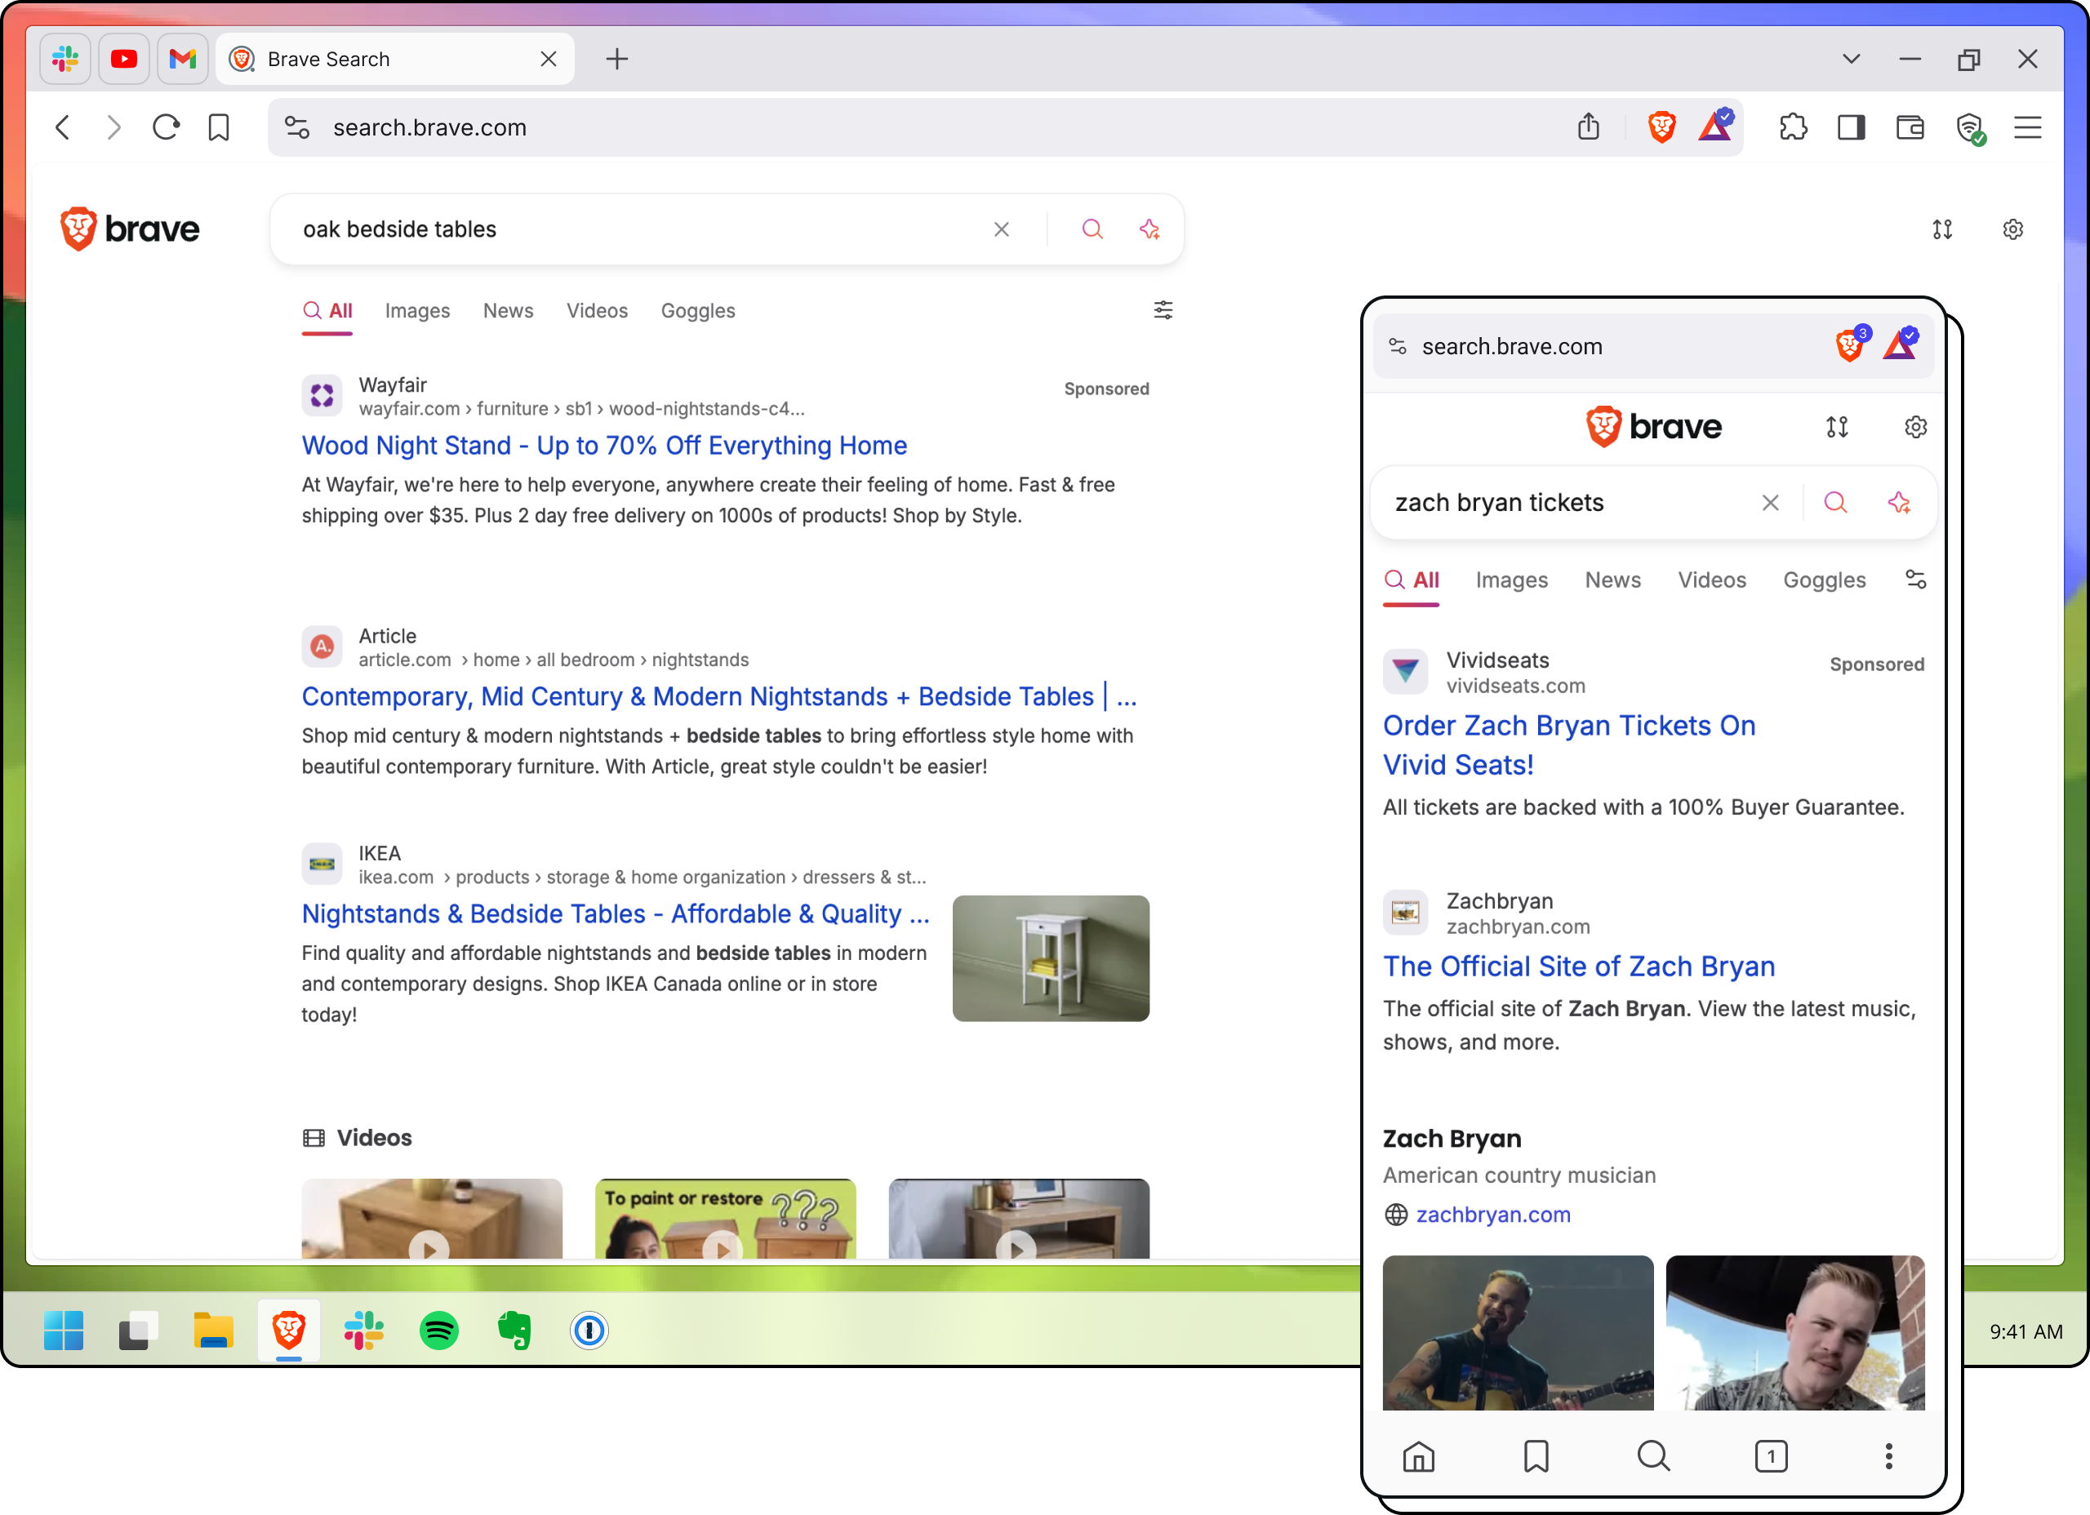This screenshot has width=2090, height=1515.
Task: Open Brave Wallet from the toolbar
Action: [x=1910, y=127]
